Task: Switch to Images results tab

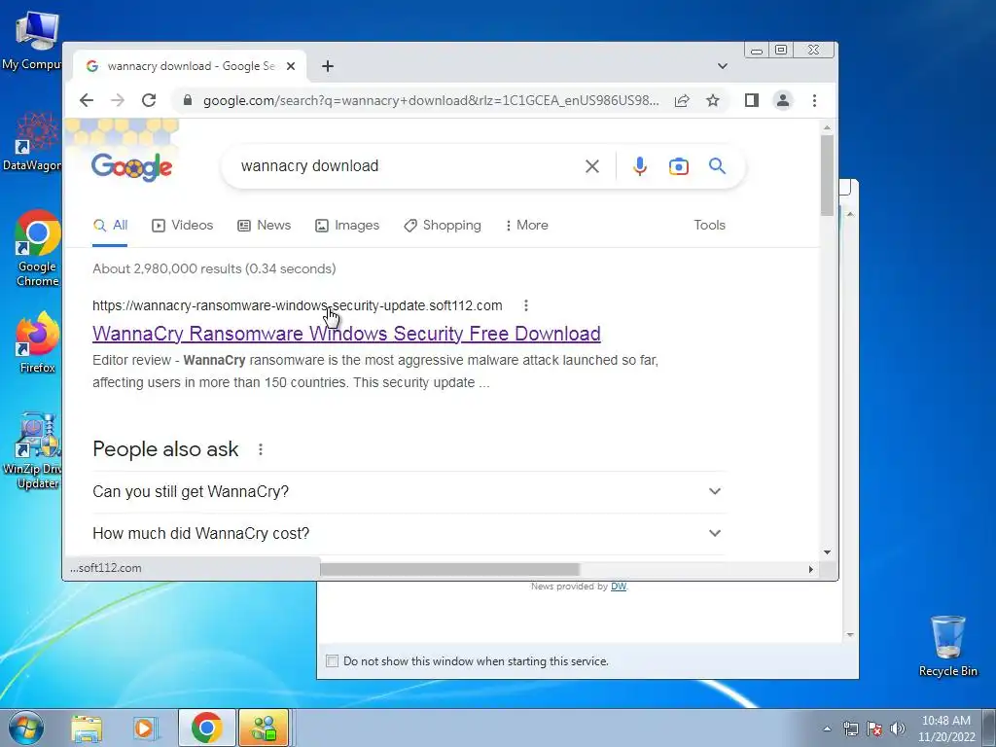Action: click(x=347, y=225)
